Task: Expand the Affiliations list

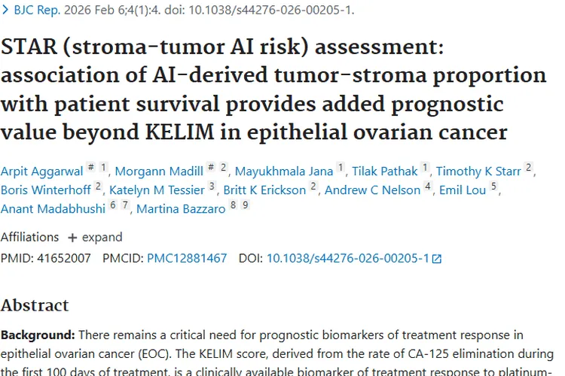Action: click(x=95, y=237)
